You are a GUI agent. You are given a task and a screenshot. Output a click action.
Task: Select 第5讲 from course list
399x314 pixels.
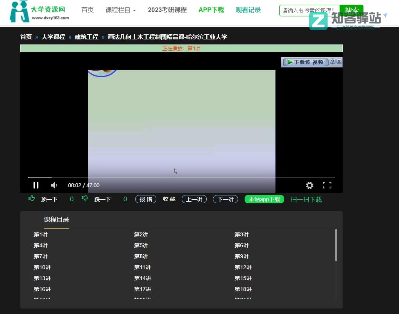click(141, 245)
